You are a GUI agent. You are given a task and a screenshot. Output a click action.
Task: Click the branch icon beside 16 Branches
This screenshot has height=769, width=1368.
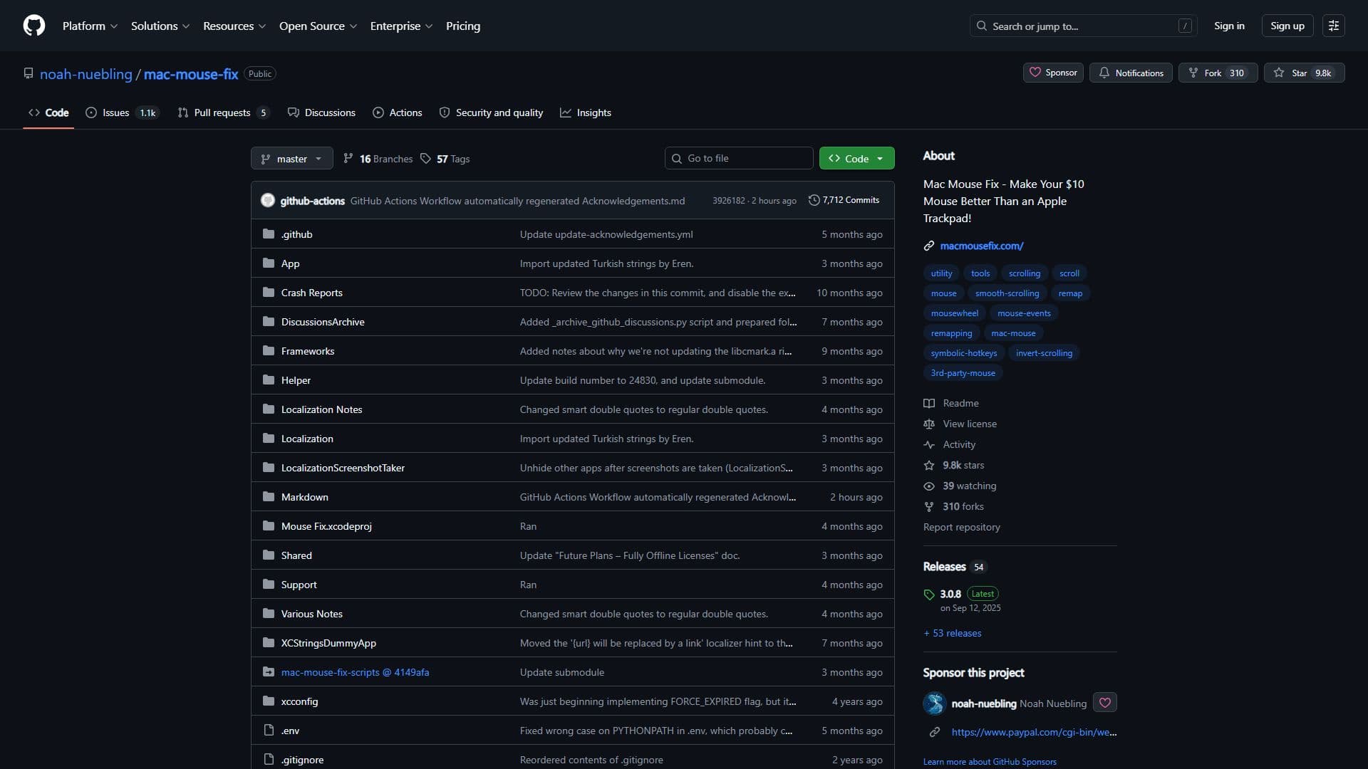(348, 159)
